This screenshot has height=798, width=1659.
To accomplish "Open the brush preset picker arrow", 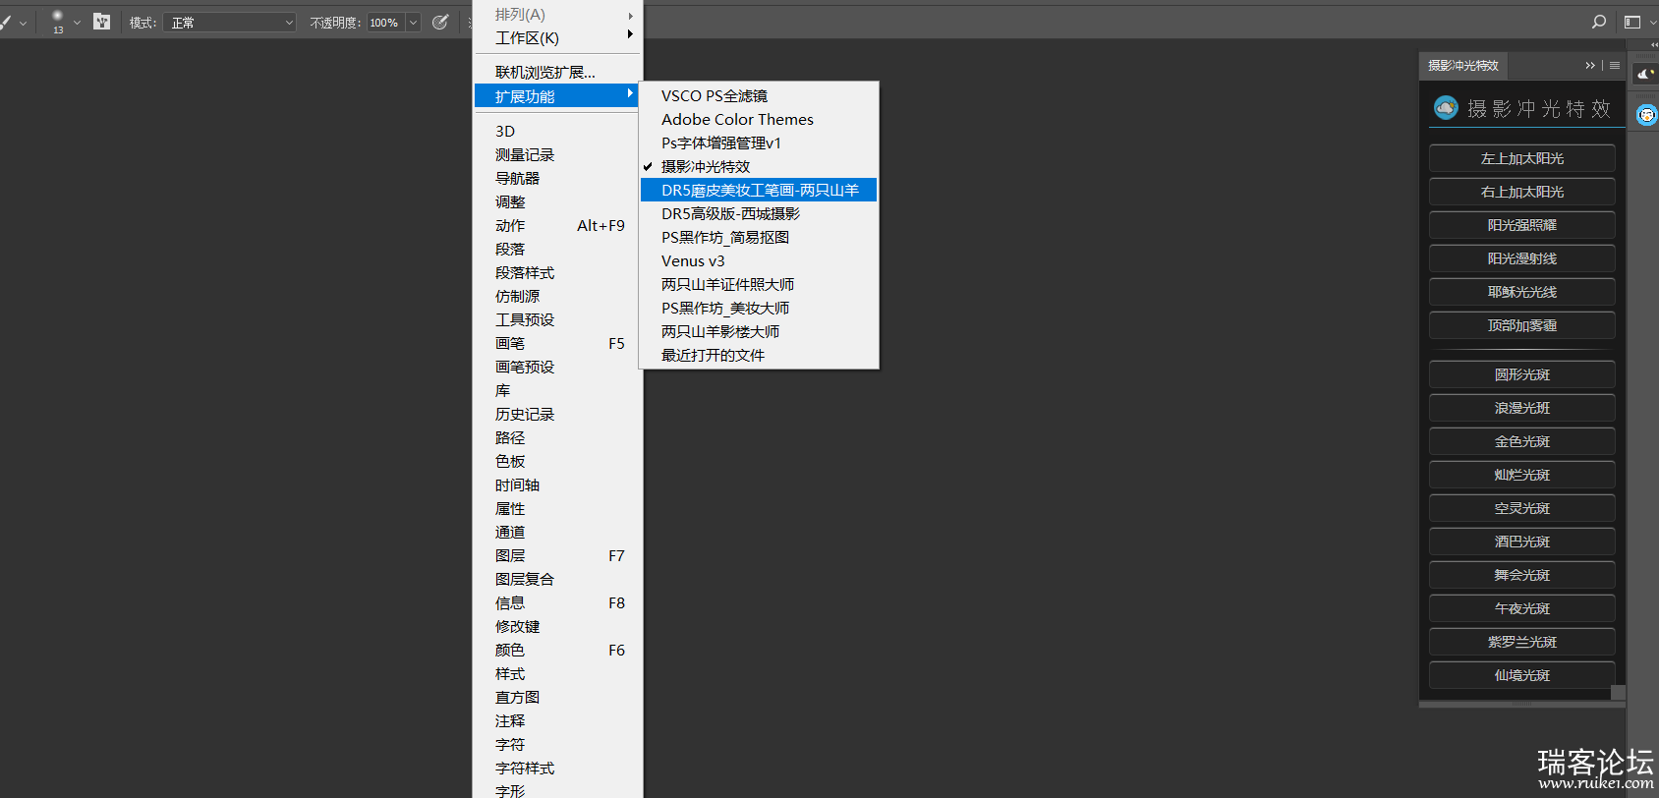I will tap(77, 23).
